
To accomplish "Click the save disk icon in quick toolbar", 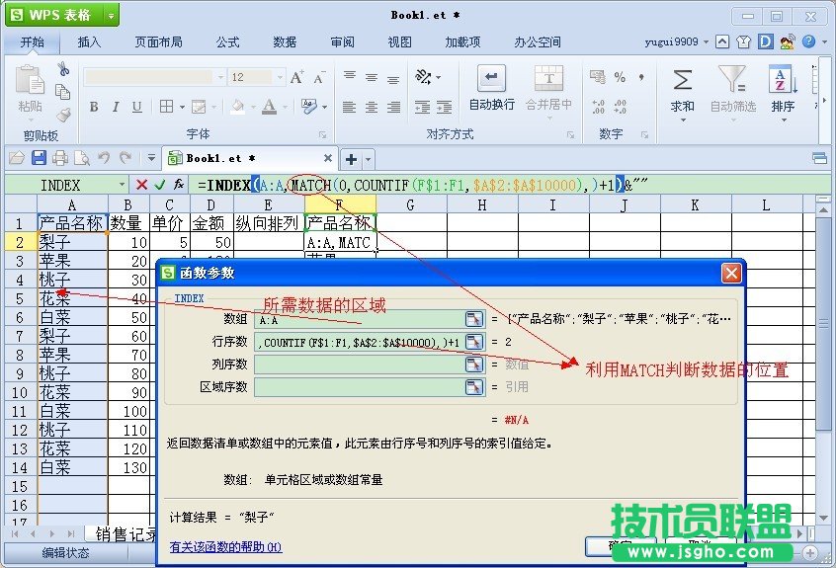I will (39, 158).
